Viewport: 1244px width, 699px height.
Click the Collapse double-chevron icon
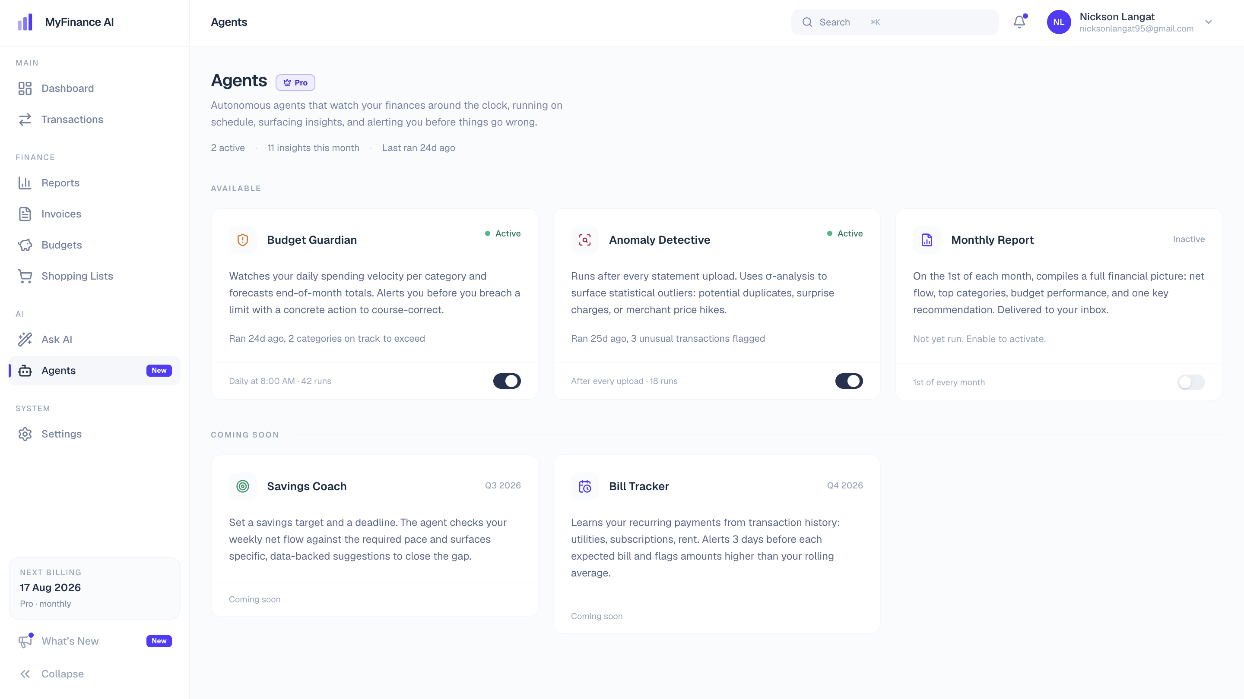pyautogui.click(x=25, y=674)
